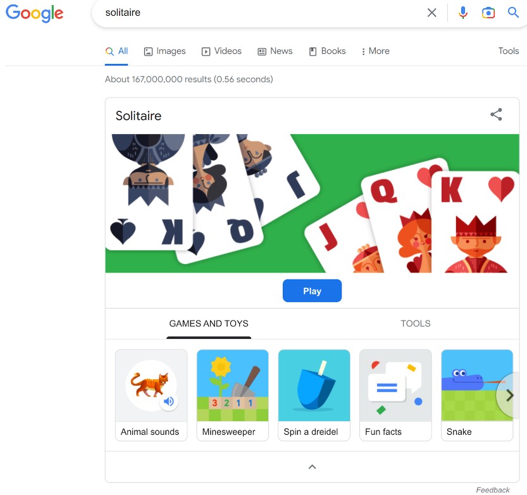
Task: Clear the search box with the X icon
Action: click(431, 13)
